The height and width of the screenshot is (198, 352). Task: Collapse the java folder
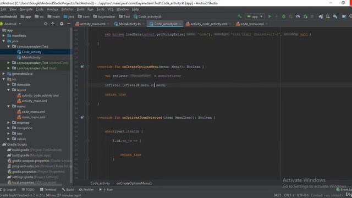(4, 41)
